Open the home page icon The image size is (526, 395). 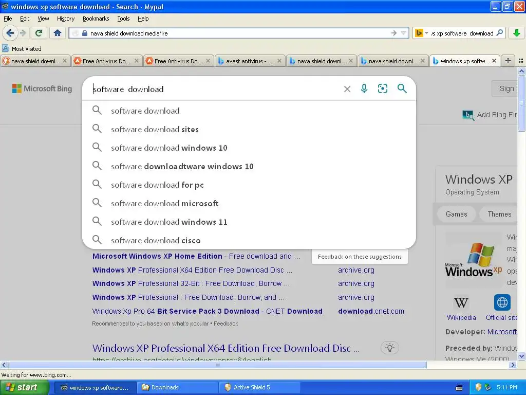coord(58,33)
